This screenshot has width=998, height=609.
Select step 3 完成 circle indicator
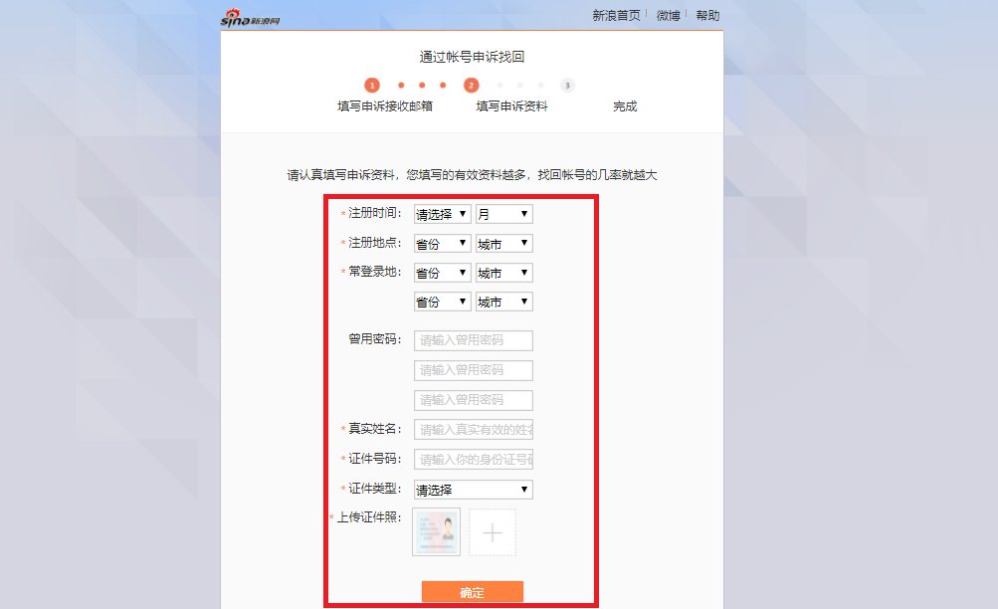coord(567,86)
